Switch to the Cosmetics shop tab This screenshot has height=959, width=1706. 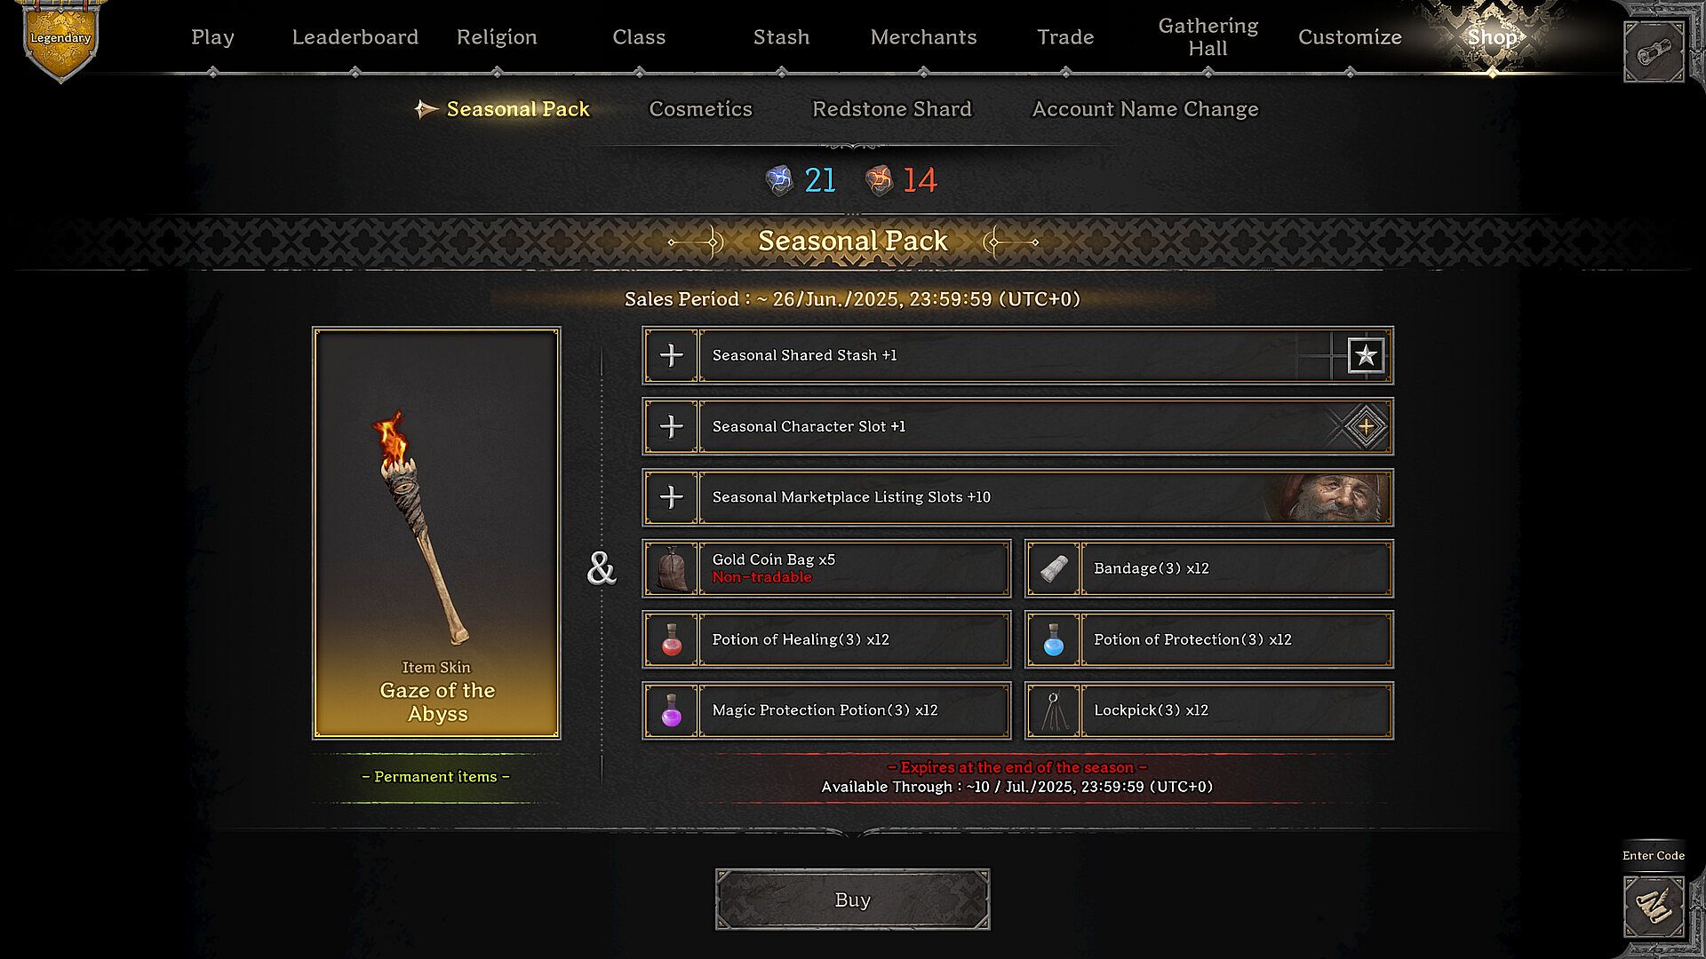click(x=700, y=109)
